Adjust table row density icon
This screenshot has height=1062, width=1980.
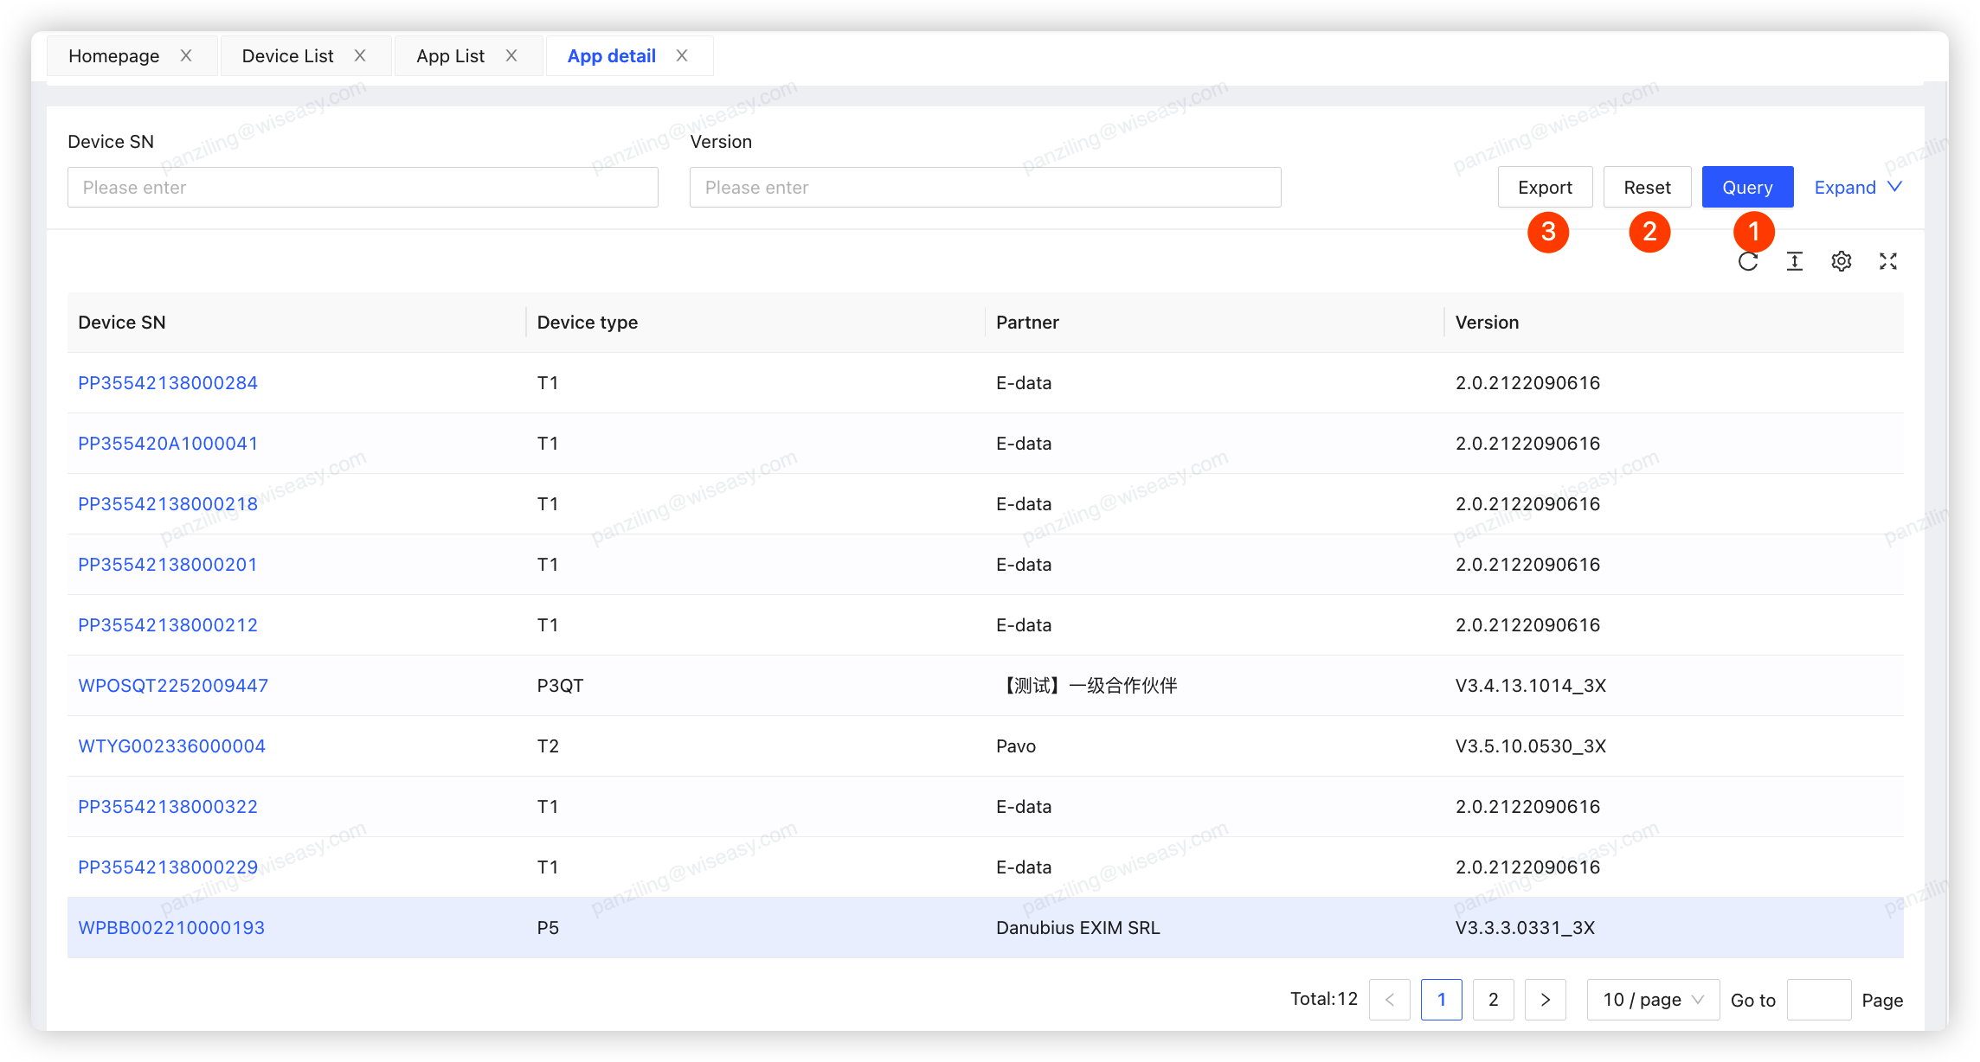1795,260
